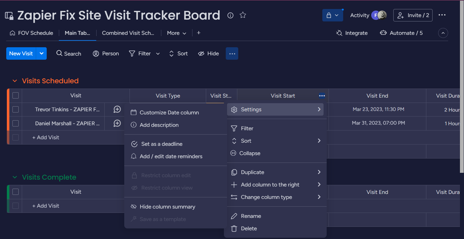The image size is (464, 239).
Task: Open updates for Daniel Marshall row
Action: [x=117, y=123]
